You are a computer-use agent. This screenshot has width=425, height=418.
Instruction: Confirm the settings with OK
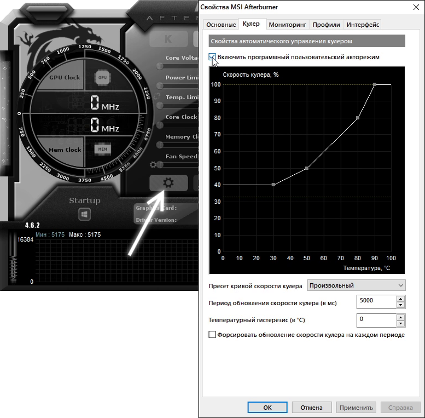point(267,408)
